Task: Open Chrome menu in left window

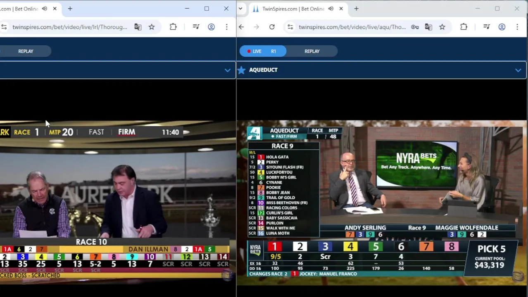Action: pos(226,27)
